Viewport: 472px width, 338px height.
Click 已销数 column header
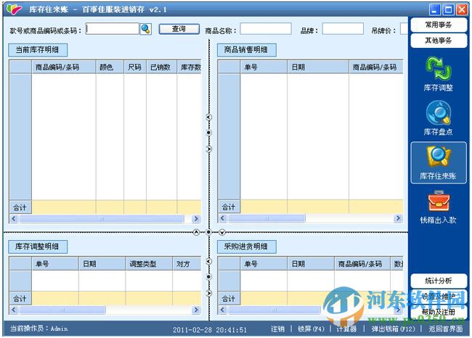click(162, 67)
